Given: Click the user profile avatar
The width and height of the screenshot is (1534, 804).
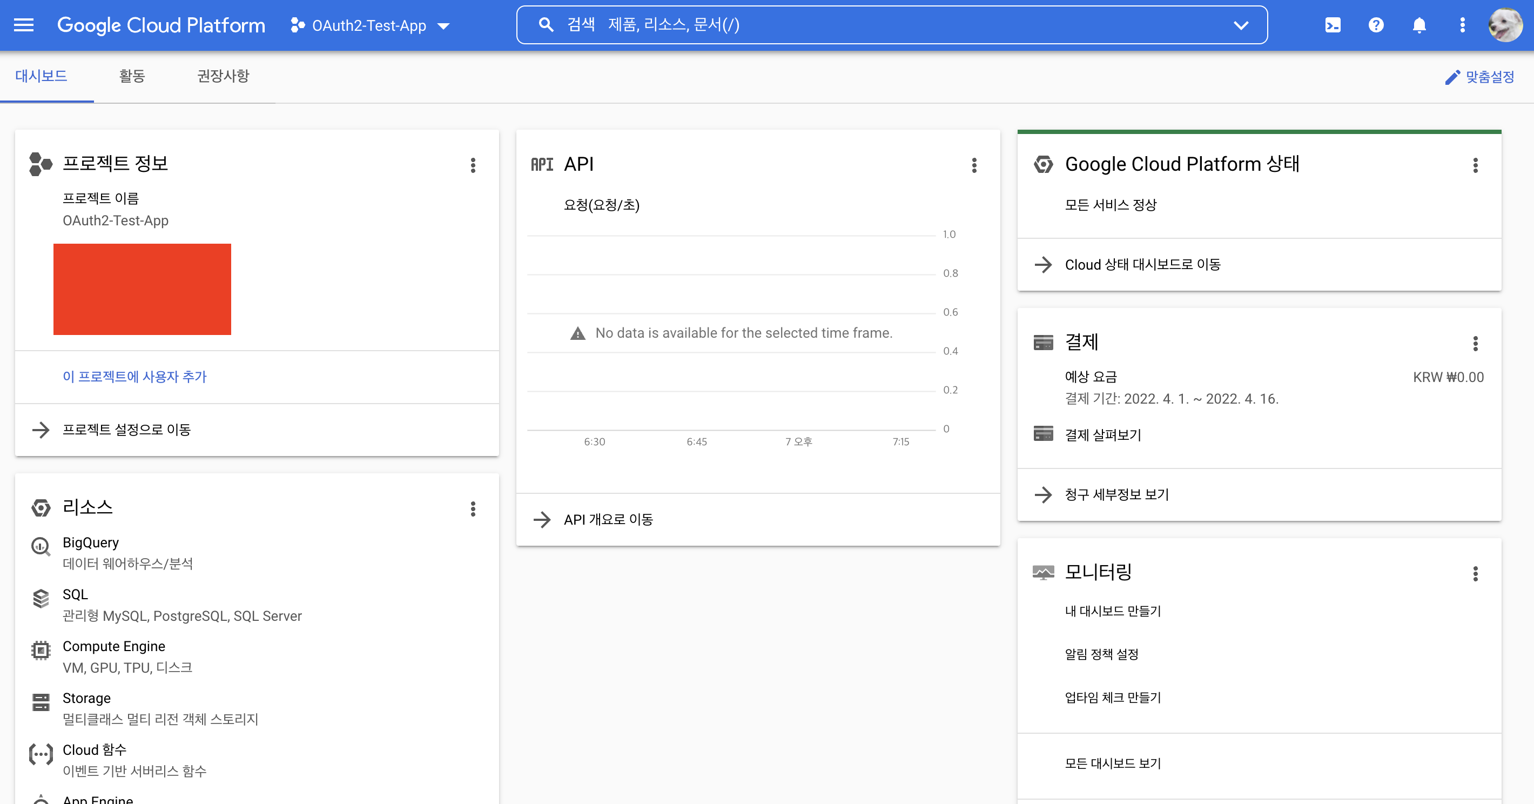Looking at the screenshot, I should 1505,25.
